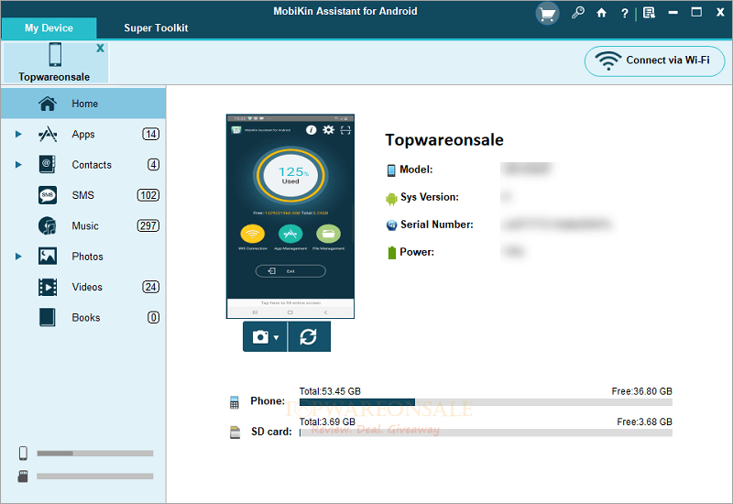
Task: Click the Contacts address book icon
Action: [48, 165]
